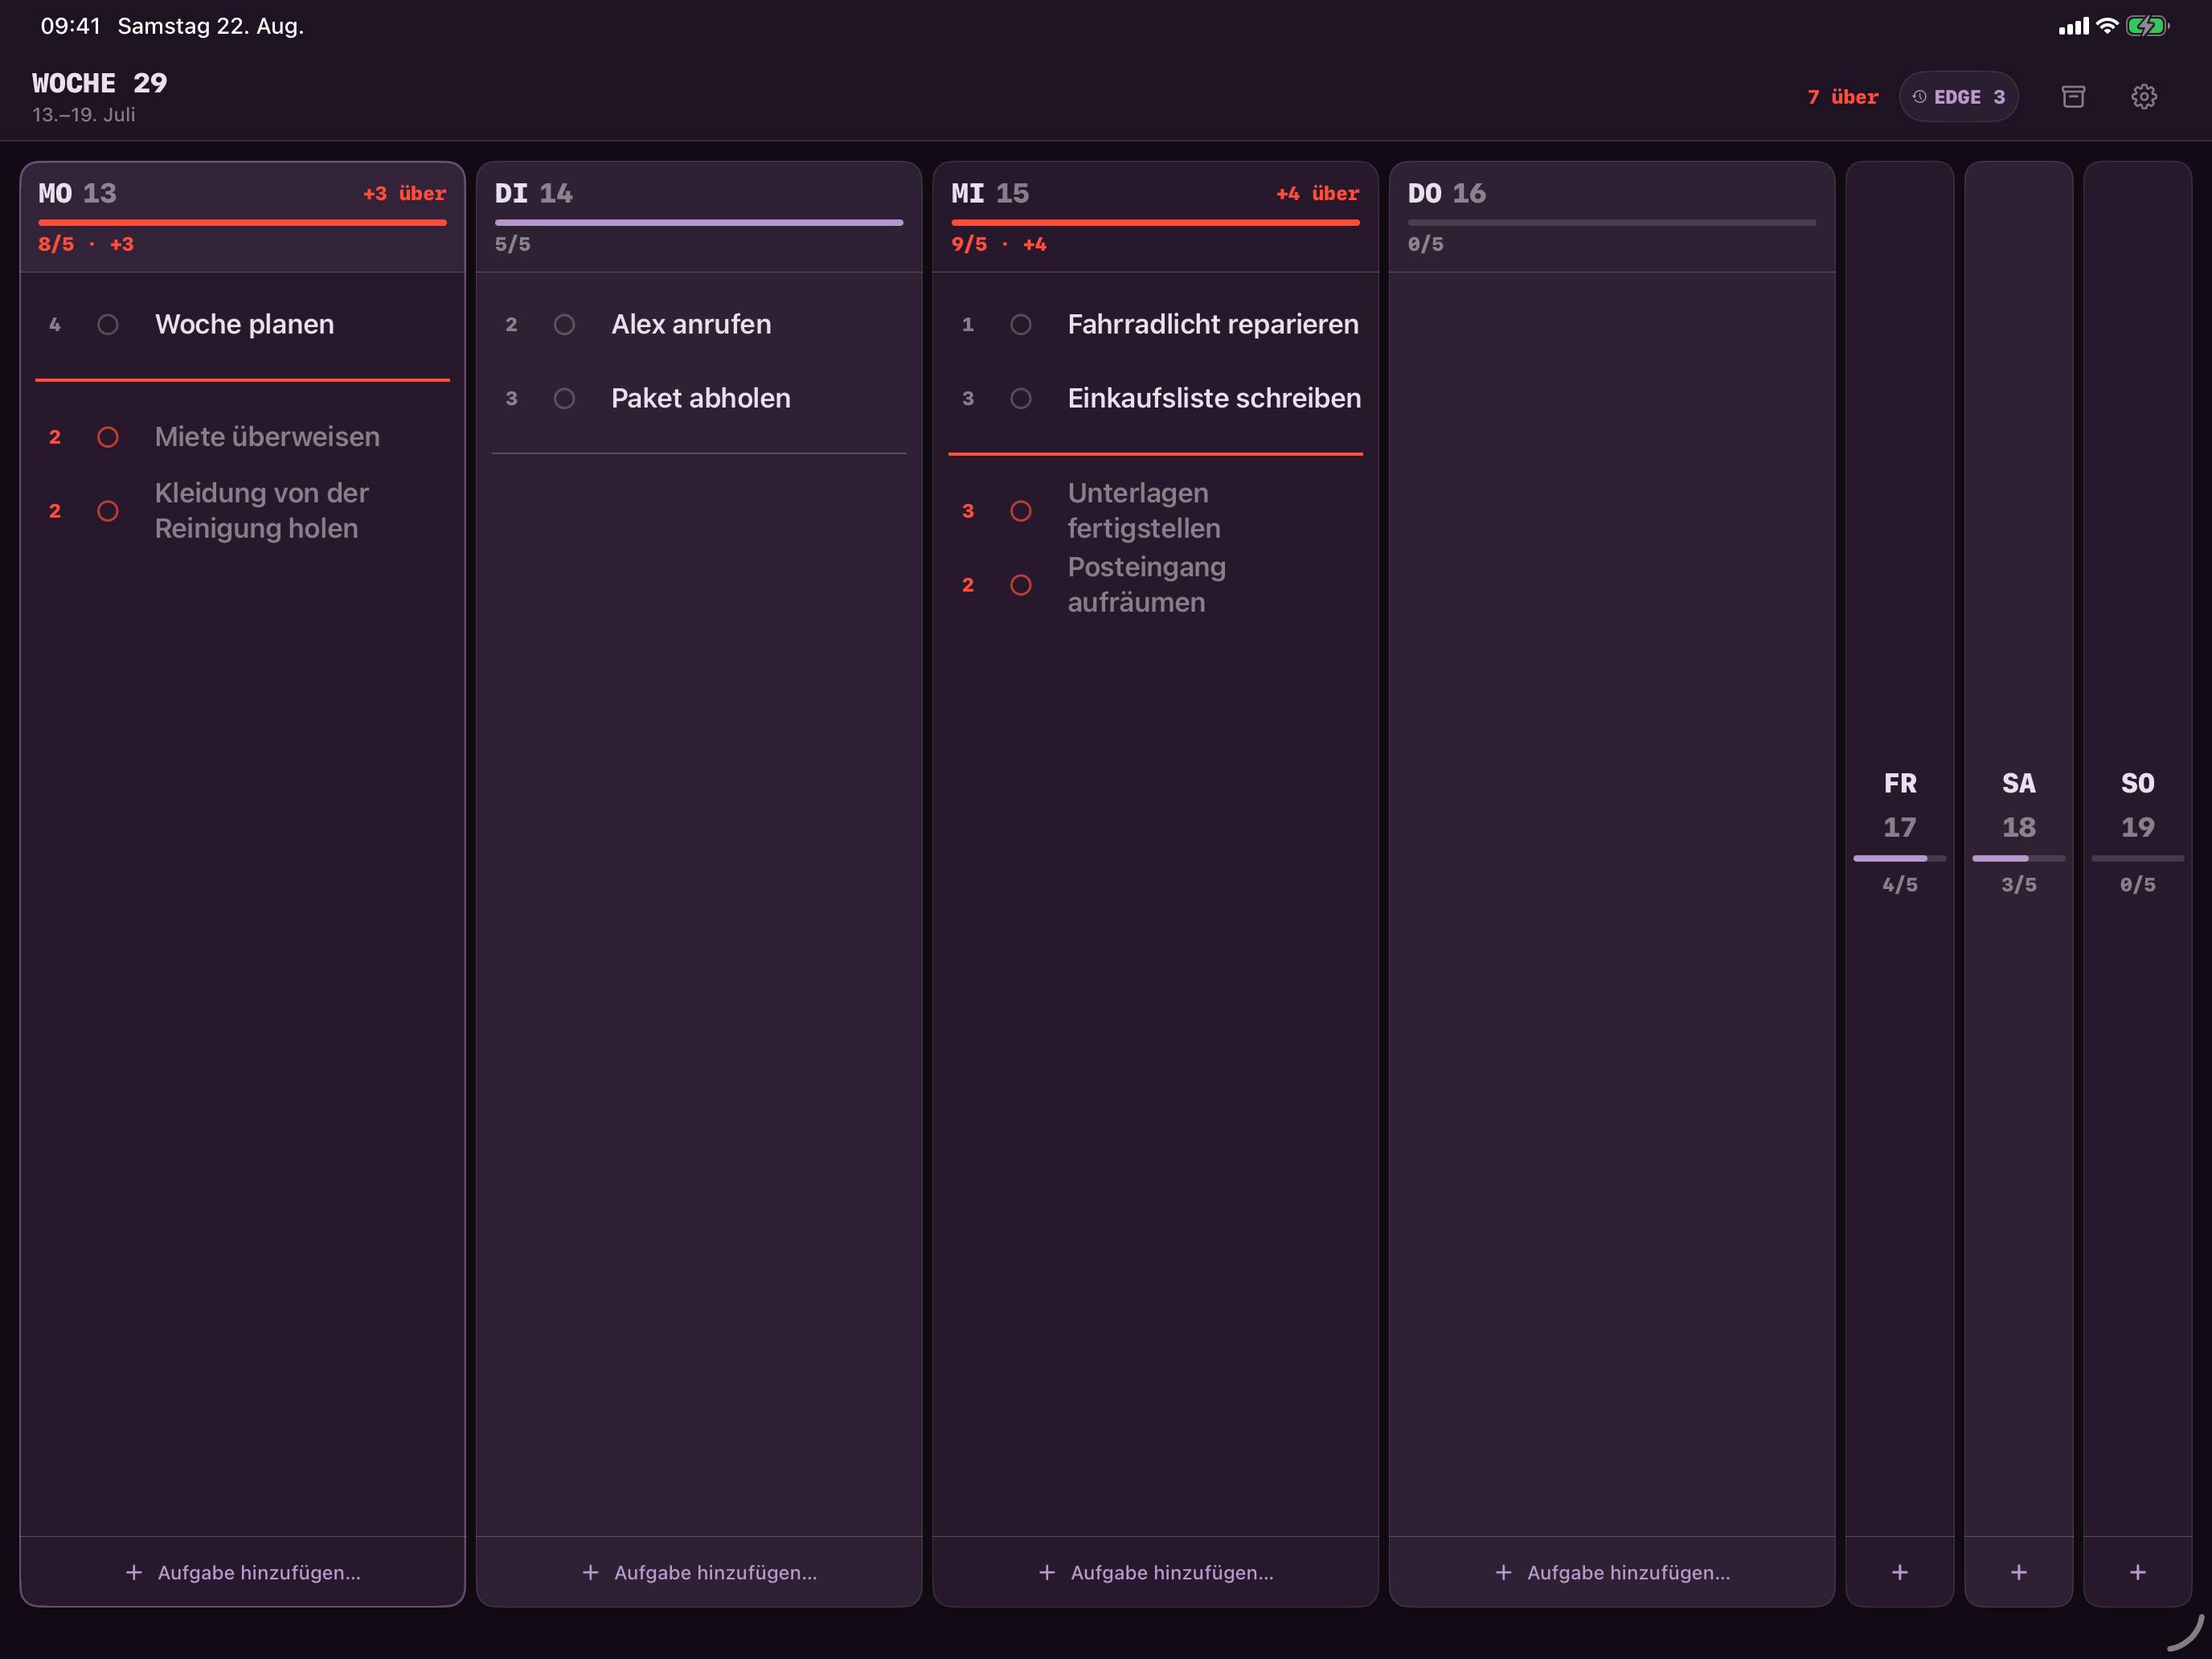Click plus icon in SA 18 column
Screen dimensions: 2212x1659
click(x=2019, y=1572)
